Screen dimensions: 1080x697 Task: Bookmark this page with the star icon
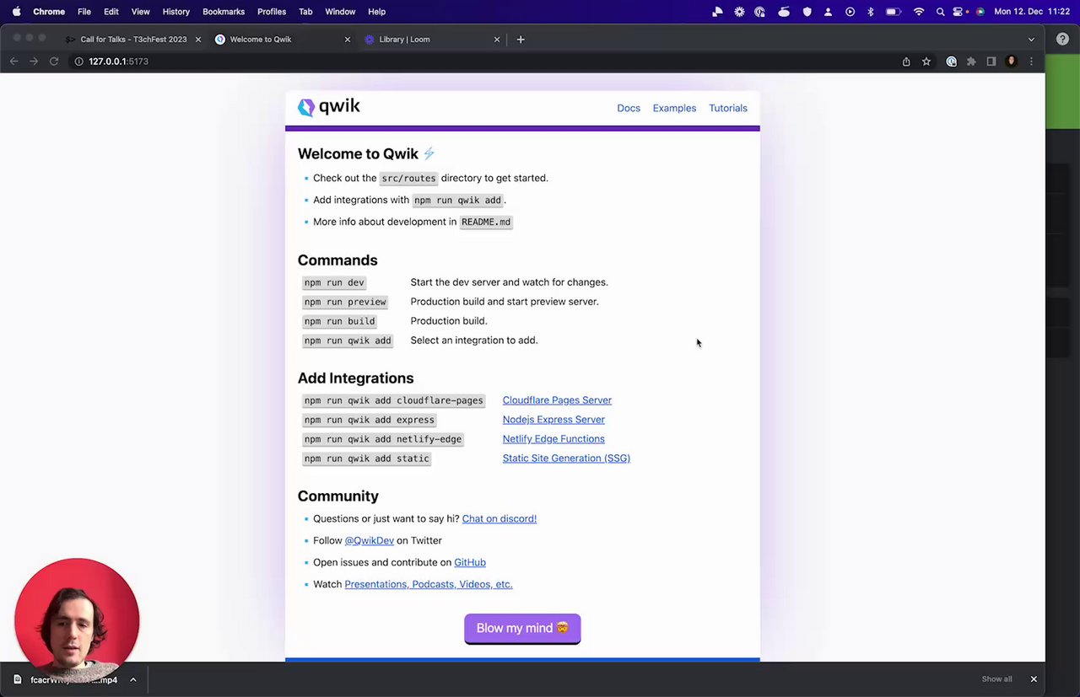click(x=926, y=62)
